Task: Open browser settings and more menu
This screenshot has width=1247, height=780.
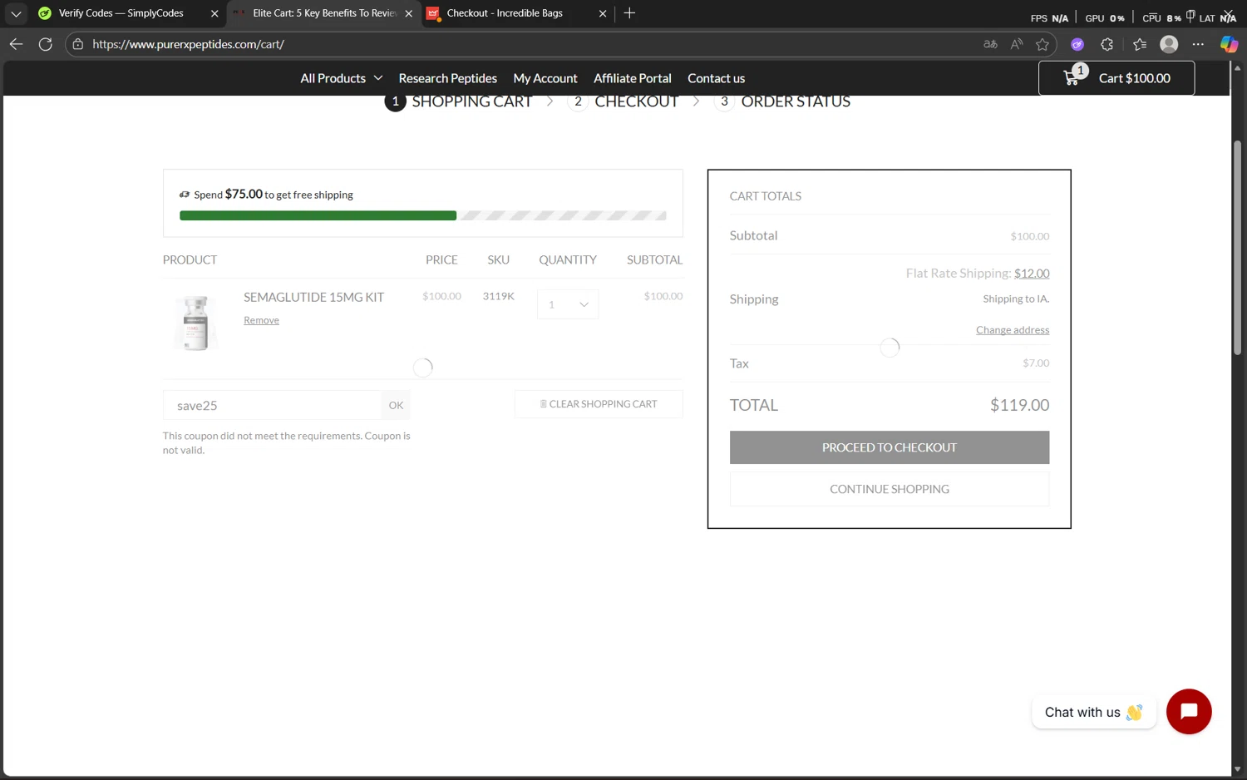Action: click(x=1198, y=44)
